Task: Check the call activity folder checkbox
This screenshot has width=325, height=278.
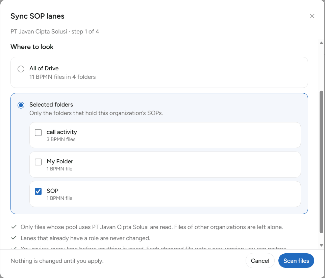Action: pyautogui.click(x=38, y=133)
